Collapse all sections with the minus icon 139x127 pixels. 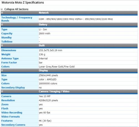pyautogui.click(x=2, y=9)
